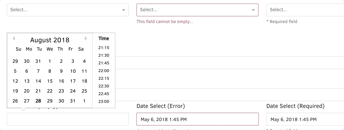
Task: Go to next month in calendar
Action: point(86,39)
